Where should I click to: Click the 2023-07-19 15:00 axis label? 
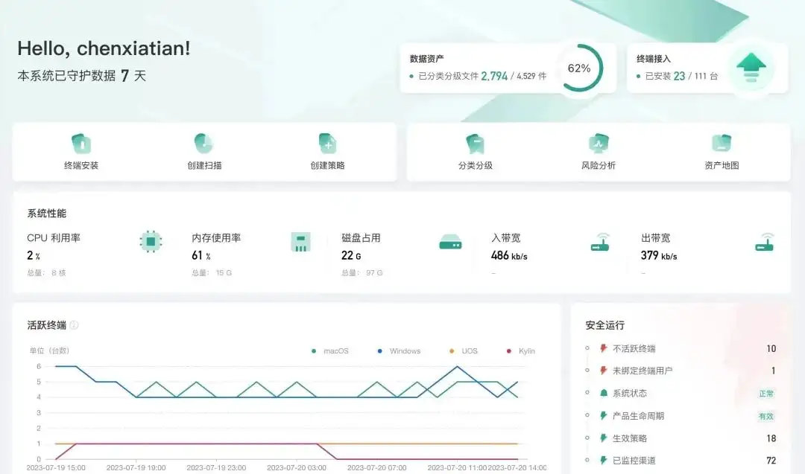56,468
